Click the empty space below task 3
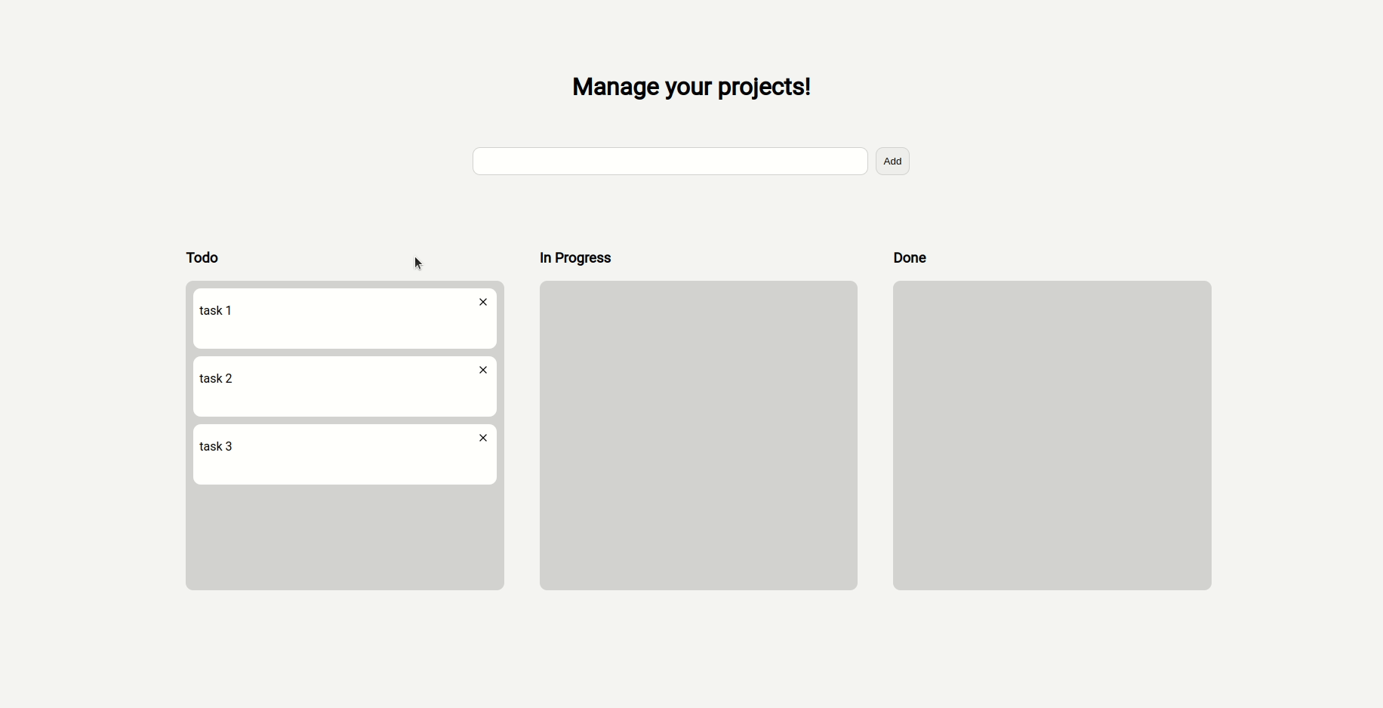Viewport: 1383px width, 708px height. [x=344, y=537]
